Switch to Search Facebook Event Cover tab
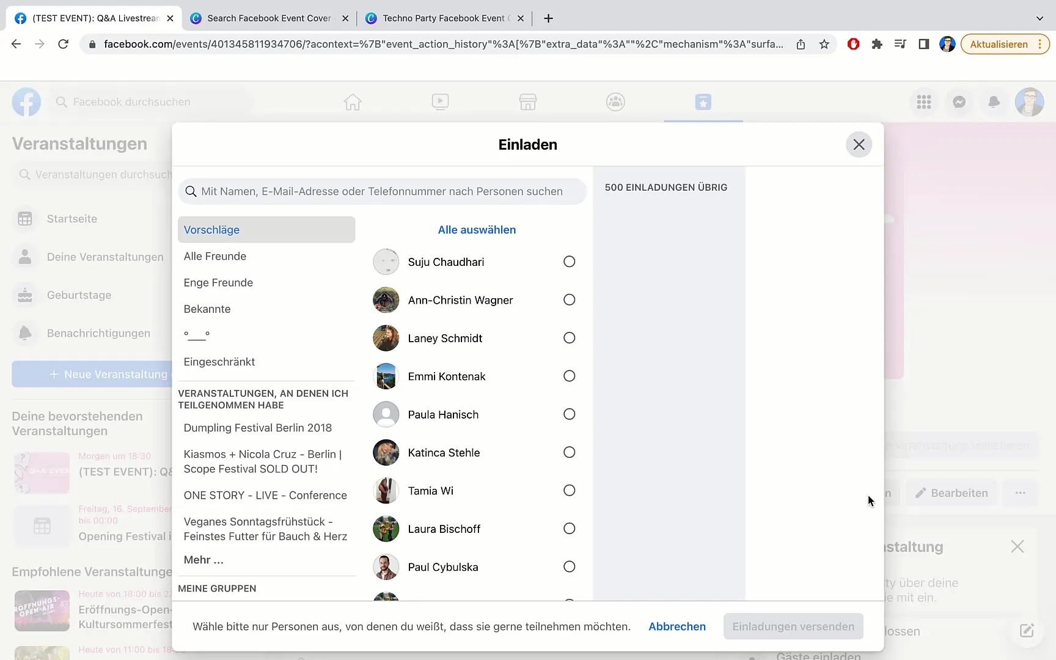 tap(269, 18)
